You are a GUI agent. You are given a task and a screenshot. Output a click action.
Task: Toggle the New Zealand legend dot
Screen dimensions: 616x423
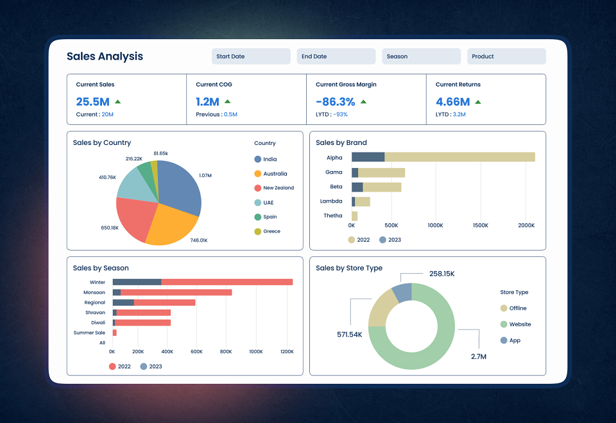pos(258,188)
